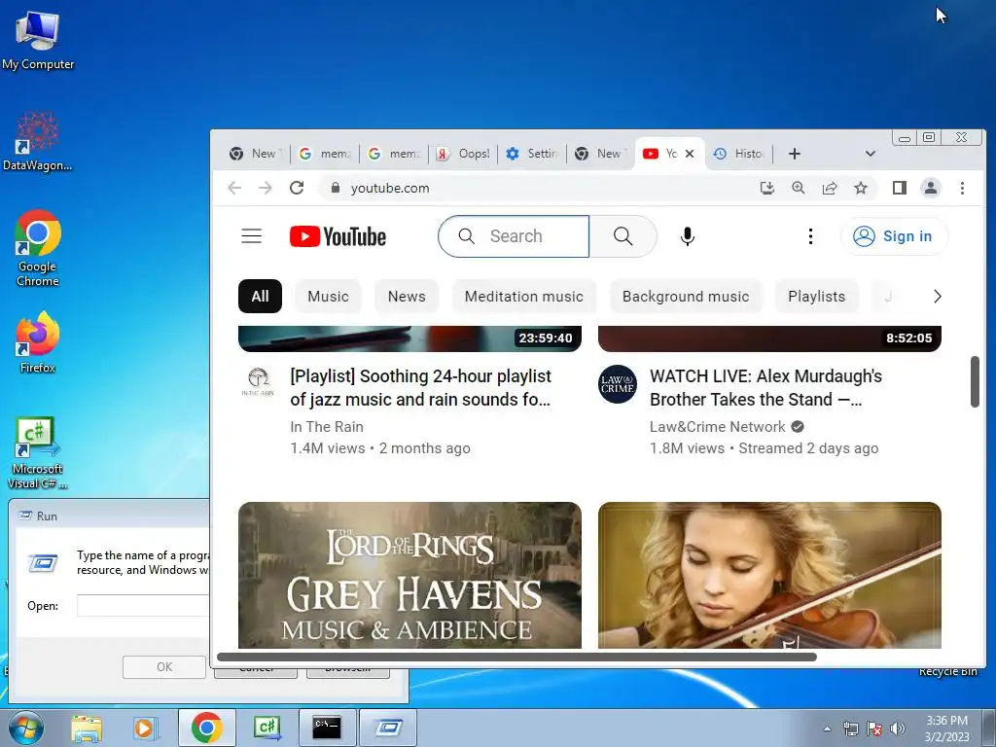Open the Soothing 24-hour jazz playlist title
The height and width of the screenshot is (747, 996).
[420, 387]
